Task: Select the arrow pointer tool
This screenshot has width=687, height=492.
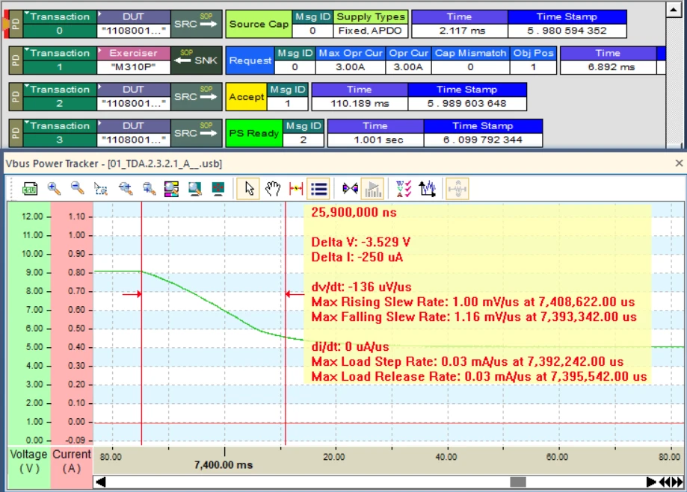Action: (249, 190)
